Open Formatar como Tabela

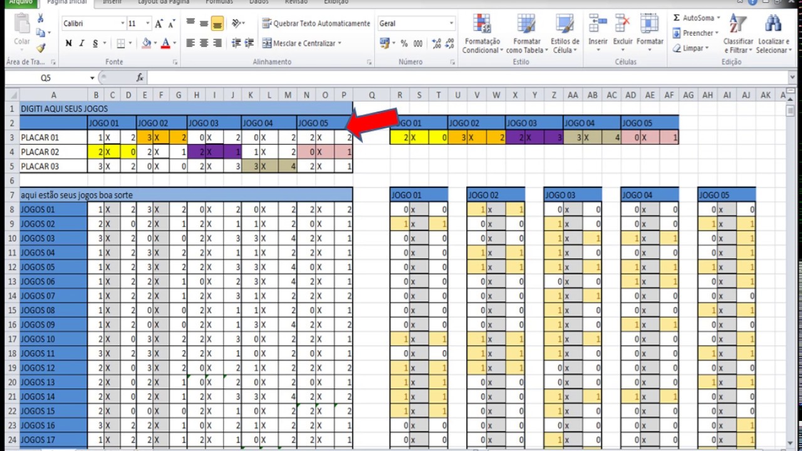(x=526, y=34)
